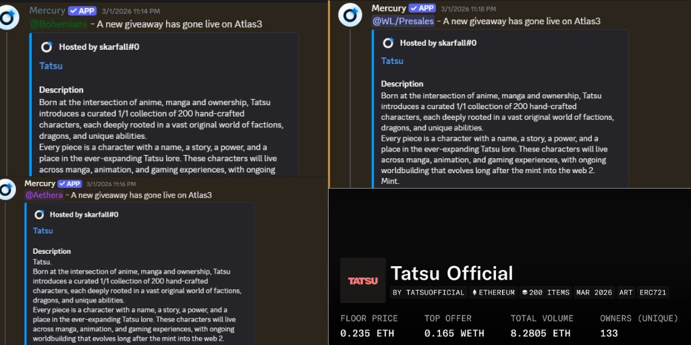Click embed author icon in Aethera giveaway
Screen dimensions: 691x345
tap(39, 214)
